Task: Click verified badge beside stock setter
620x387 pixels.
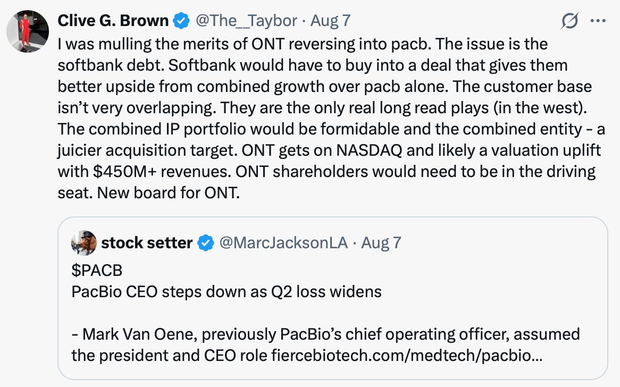Action: click(x=206, y=243)
